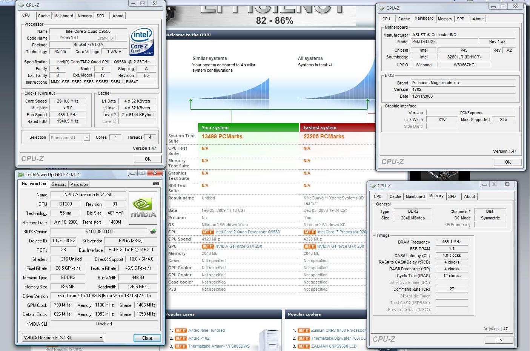Open the Antec P182 case link

coord(199,339)
